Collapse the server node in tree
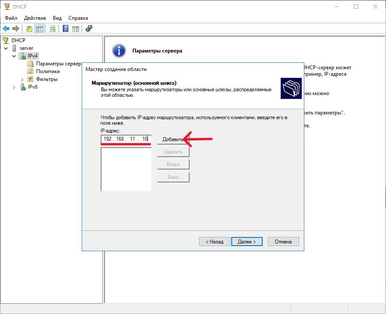Viewport: 386px width, 314px height. pyautogui.click(x=6, y=48)
